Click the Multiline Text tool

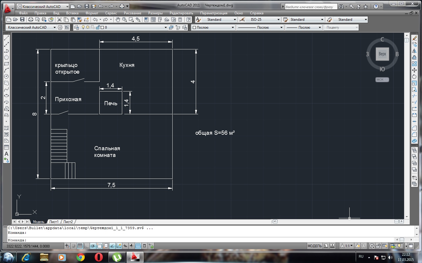pos(6,154)
